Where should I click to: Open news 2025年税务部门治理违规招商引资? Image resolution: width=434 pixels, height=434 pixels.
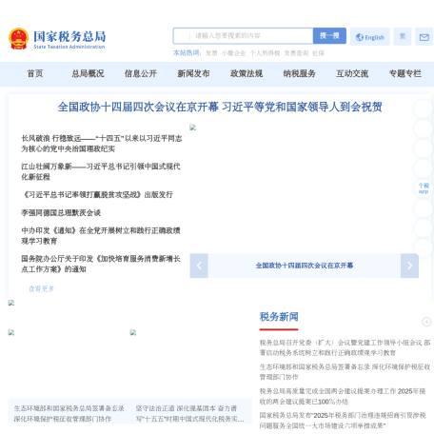343,421
